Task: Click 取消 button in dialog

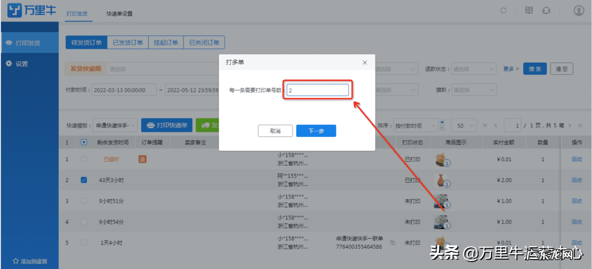Action: (275, 131)
